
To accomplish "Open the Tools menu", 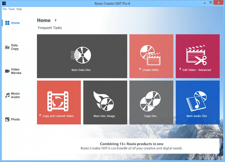I will 12,9.
